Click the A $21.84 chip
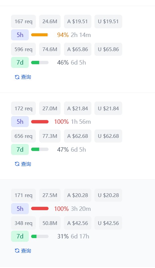Screen dimensions: 155x268 tap(78, 108)
